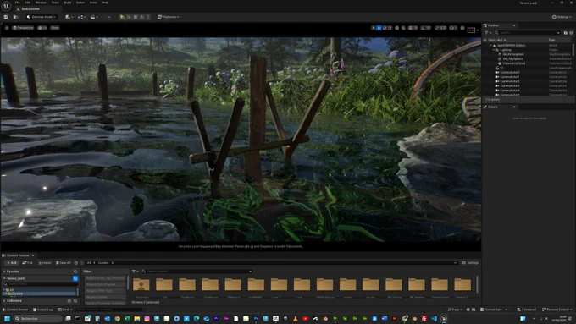Open the first folder thumbnail with person icon
Viewport: 576px width, 324px height.
141,285
